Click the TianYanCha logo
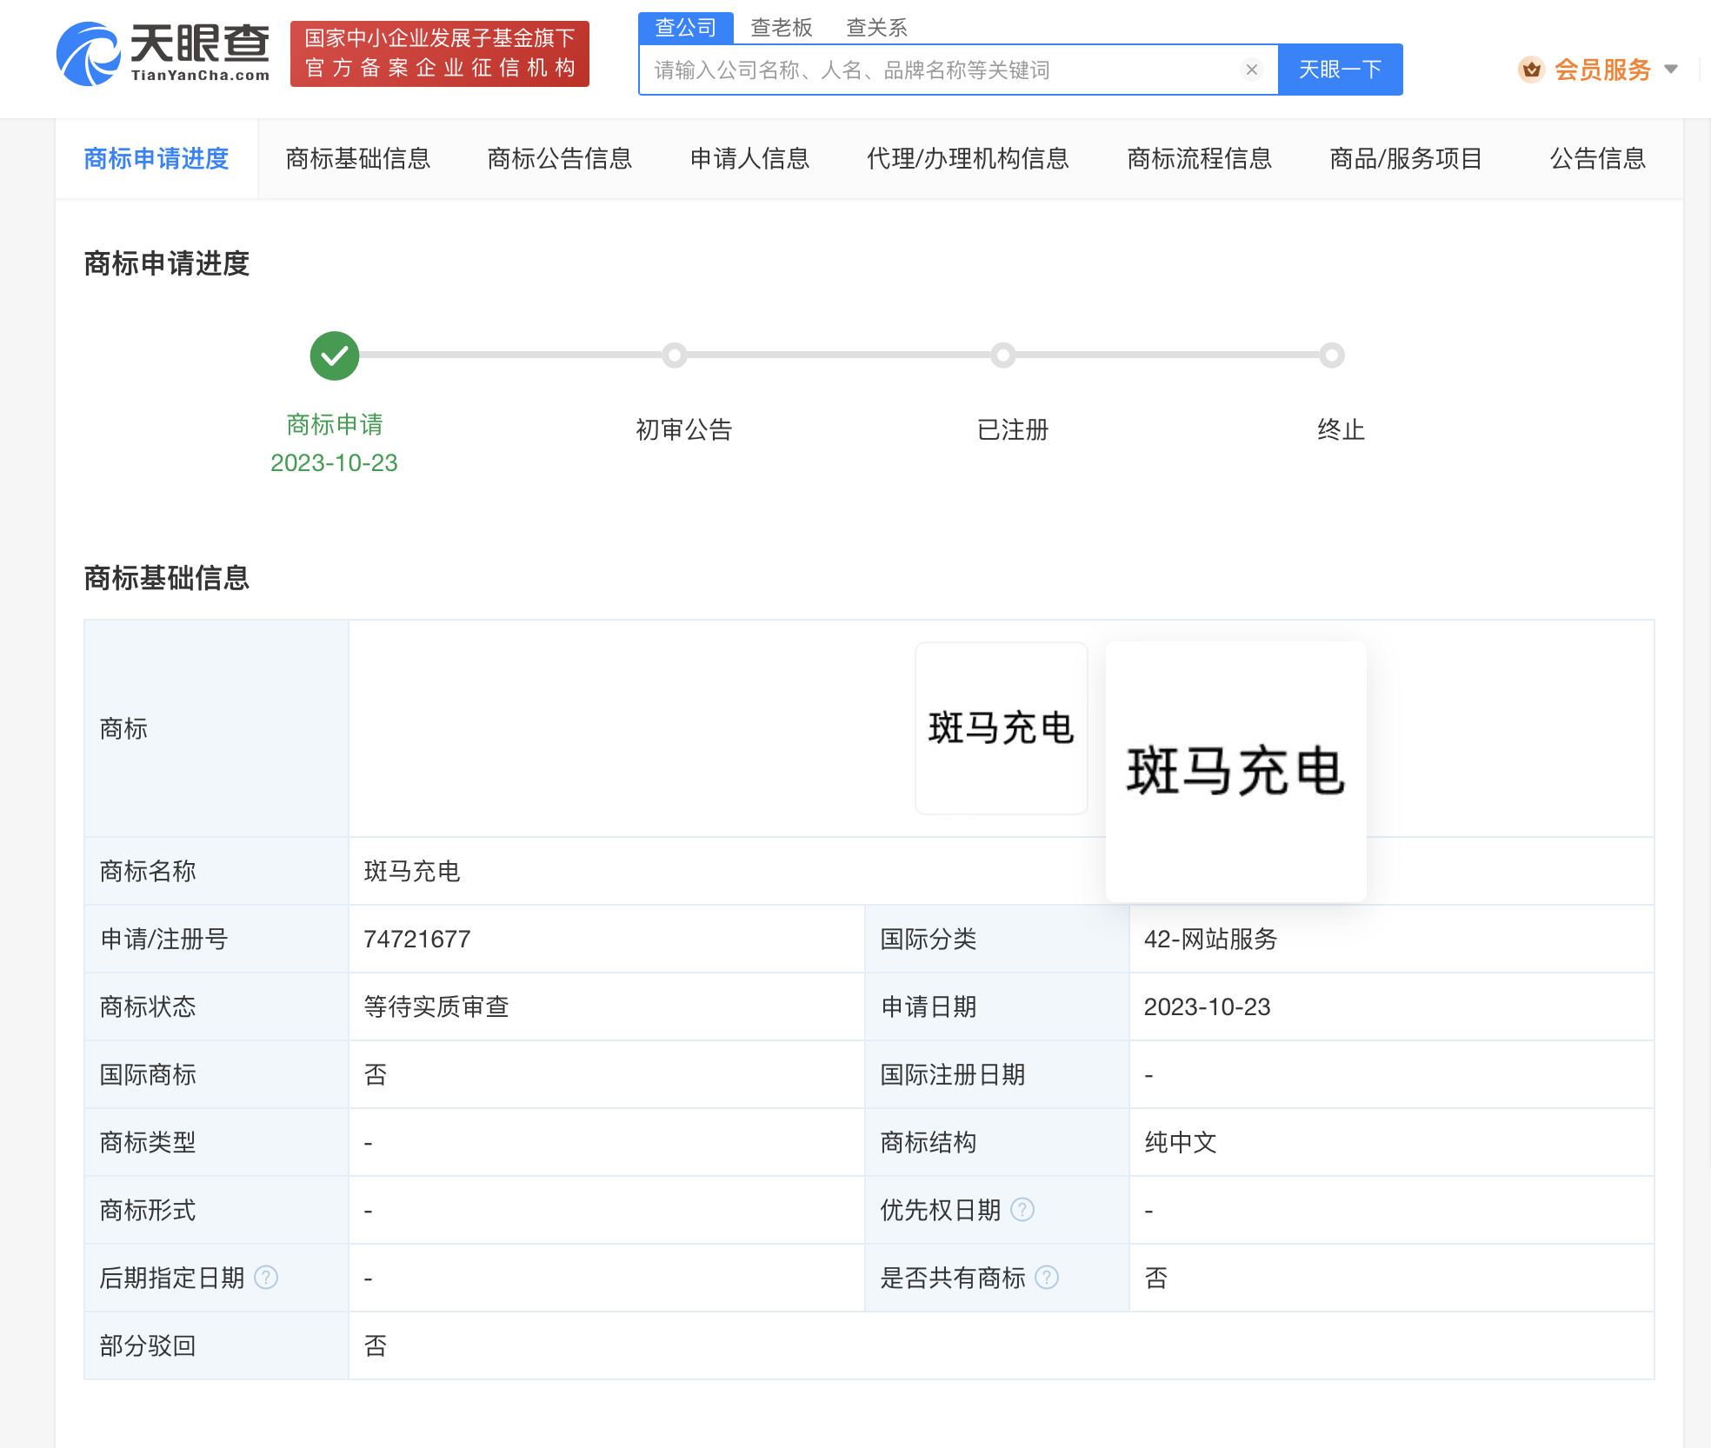This screenshot has width=1711, height=1448. [x=163, y=54]
